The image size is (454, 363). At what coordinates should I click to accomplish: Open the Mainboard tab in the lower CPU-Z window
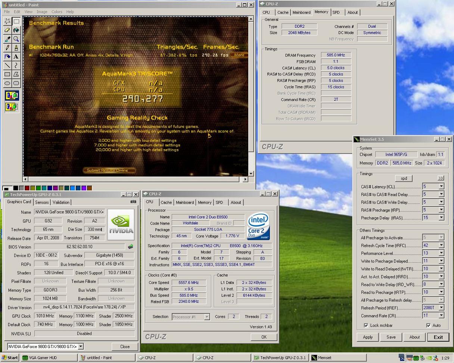pyautogui.click(x=185, y=202)
